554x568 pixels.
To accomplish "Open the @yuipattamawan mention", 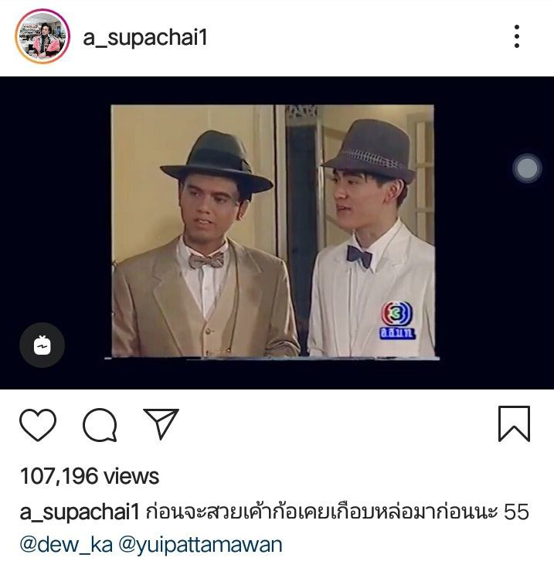I will [201, 546].
